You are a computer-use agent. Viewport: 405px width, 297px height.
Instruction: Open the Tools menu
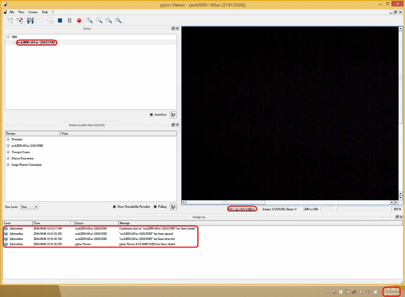click(x=45, y=11)
